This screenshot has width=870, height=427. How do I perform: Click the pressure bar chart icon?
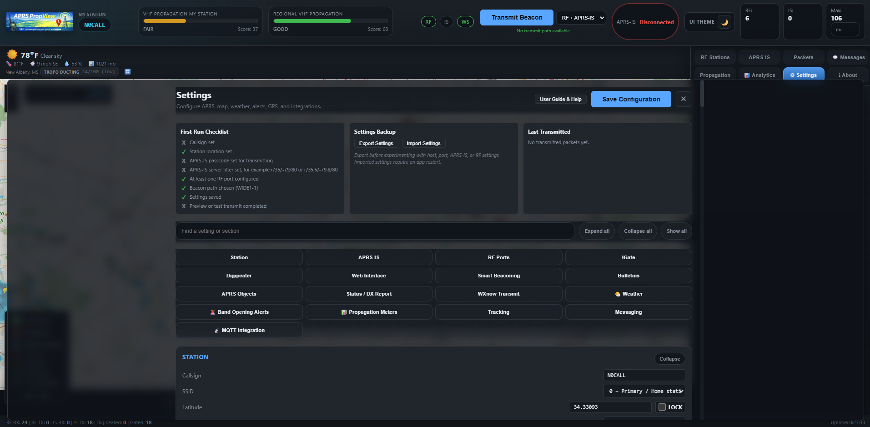point(91,64)
